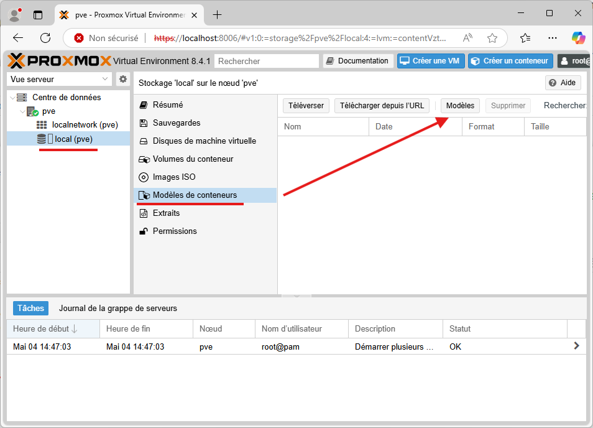This screenshot has height=428, width=593.
Task: Switch to the Tâches tab
Action: [x=30, y=309]
